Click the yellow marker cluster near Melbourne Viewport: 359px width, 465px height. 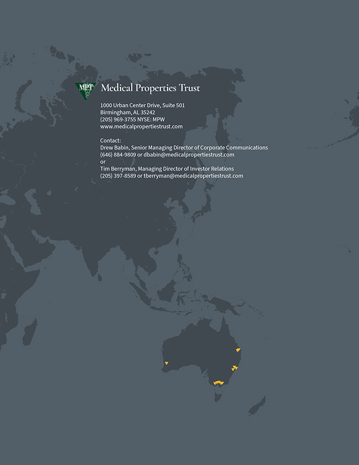coord(218,383)
